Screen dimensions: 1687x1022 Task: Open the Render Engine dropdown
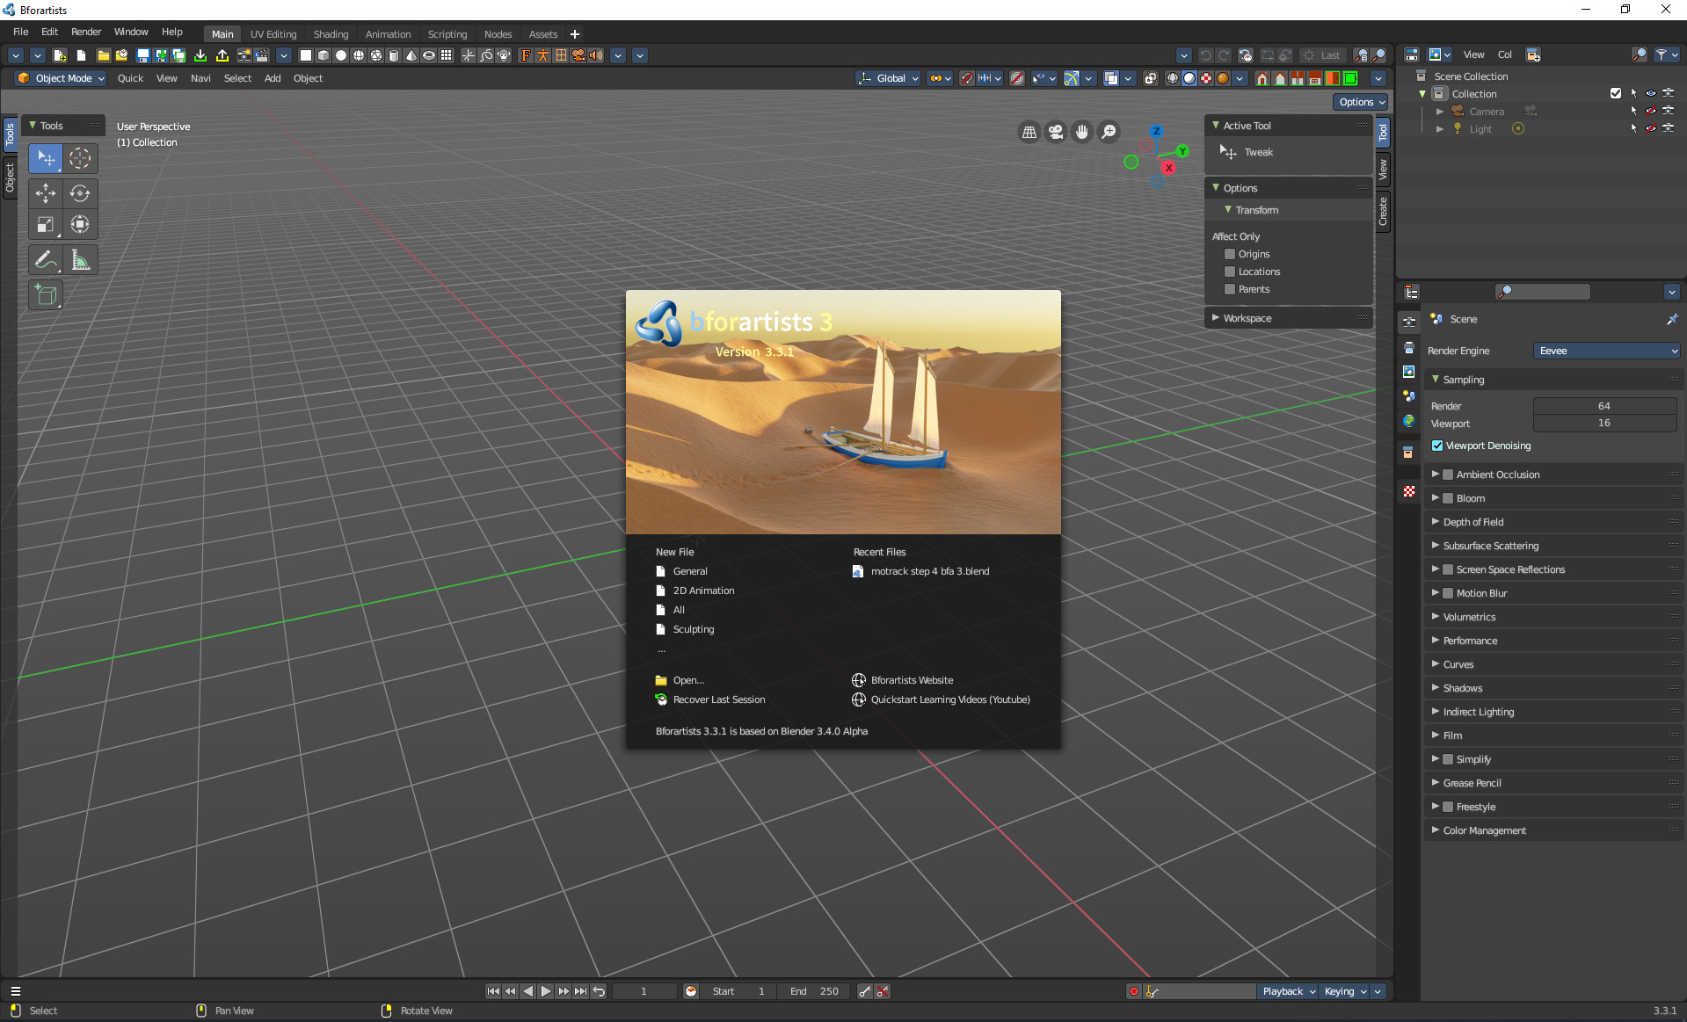[x=1607, y=351]
